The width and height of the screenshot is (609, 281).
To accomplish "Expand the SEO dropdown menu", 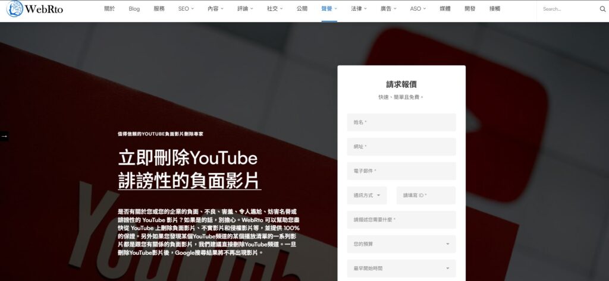I will 186,8.
